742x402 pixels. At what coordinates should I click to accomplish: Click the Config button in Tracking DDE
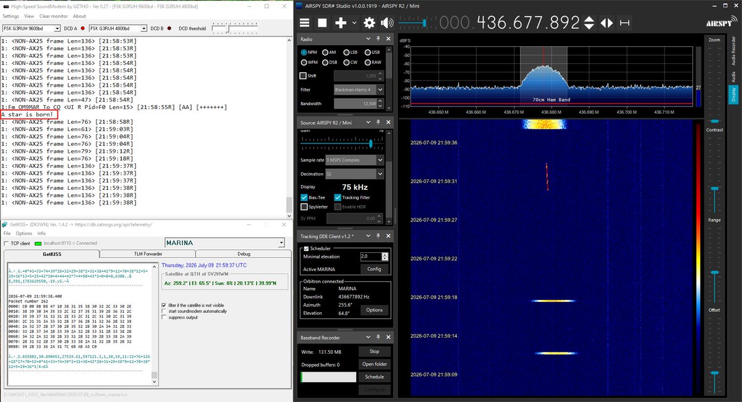tap(374, 269)
